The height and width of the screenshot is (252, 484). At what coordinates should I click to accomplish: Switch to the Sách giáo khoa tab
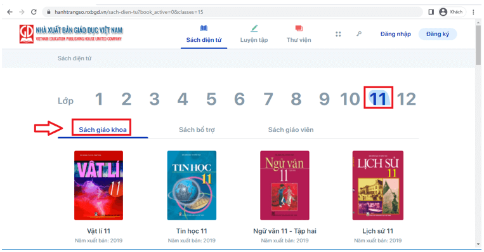point(103,129)
